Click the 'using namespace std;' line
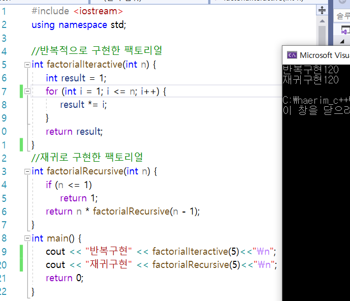Viewport: 350px width, 301px height. (x=79, y=25)
